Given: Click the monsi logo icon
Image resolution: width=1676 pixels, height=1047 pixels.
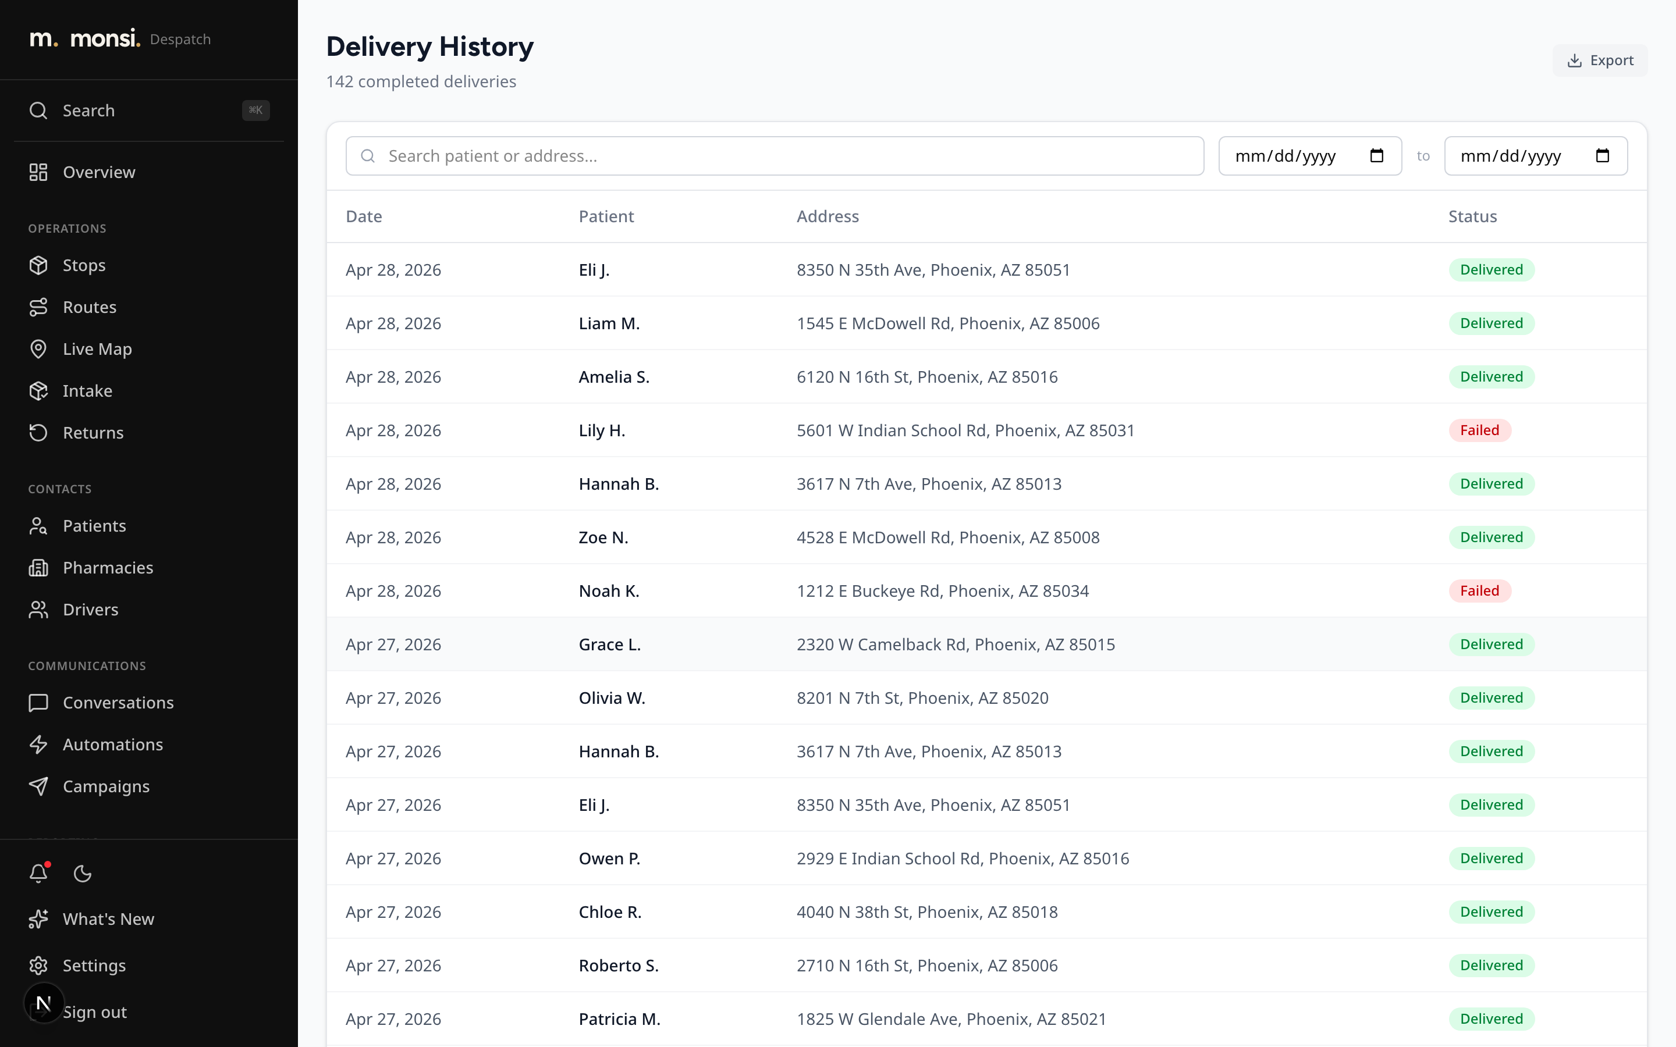Looking at the screenshot, I should (x=44, y=39).
